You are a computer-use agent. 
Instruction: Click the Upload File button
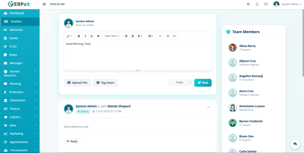77,83
